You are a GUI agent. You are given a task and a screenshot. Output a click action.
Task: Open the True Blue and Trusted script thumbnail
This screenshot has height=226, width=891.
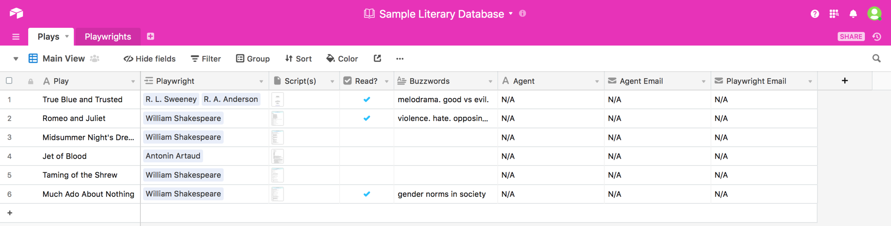(277, 100)
